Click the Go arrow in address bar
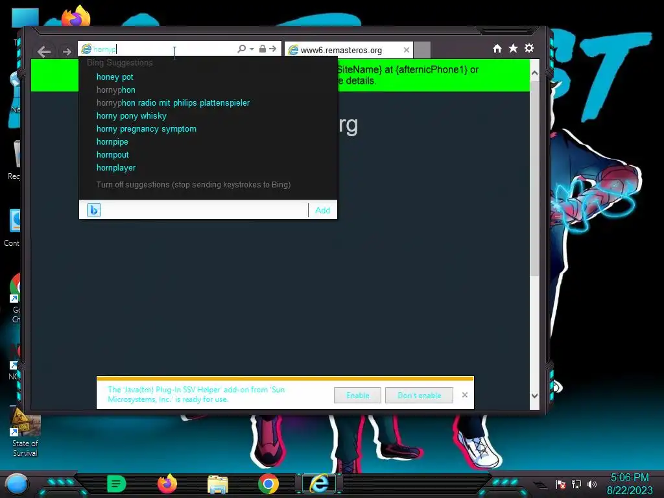664x498 pixels. coord(273,49)
